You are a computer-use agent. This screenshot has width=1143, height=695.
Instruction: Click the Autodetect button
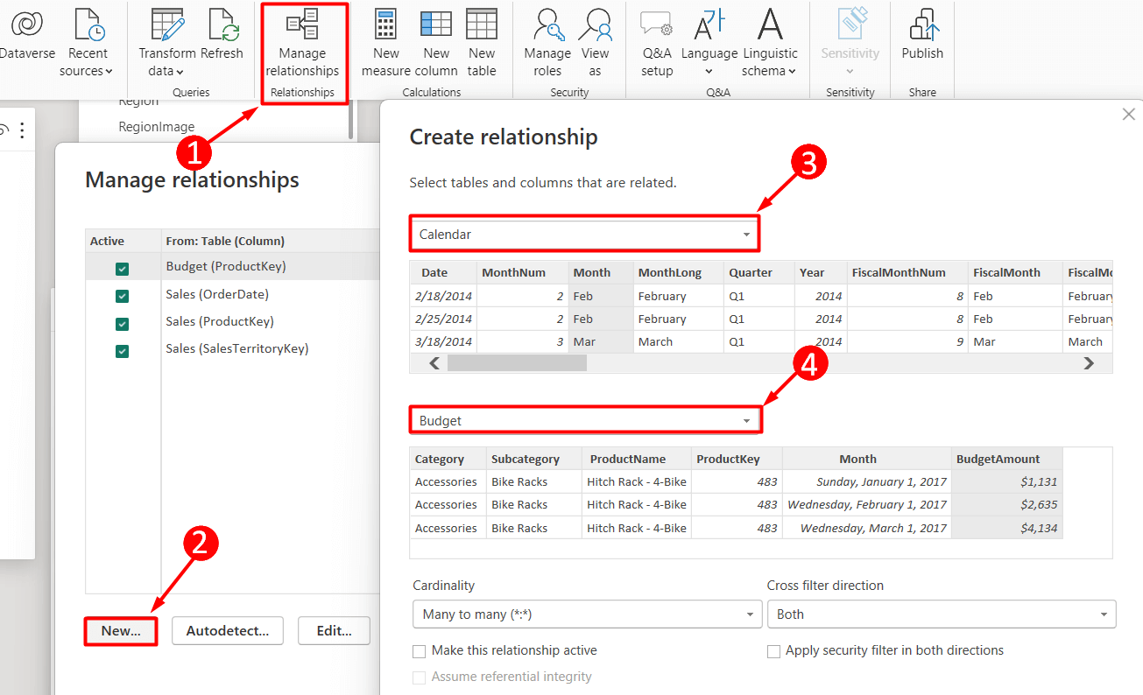point(227,630)
